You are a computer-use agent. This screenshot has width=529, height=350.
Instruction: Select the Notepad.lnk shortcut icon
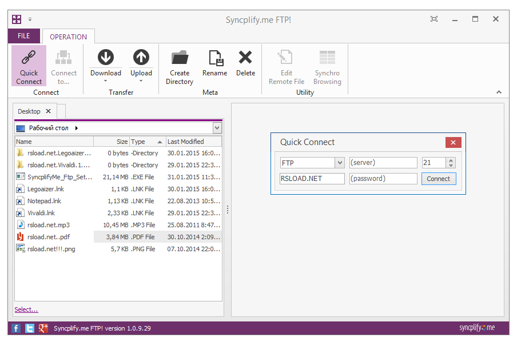(x=20, y=201)
